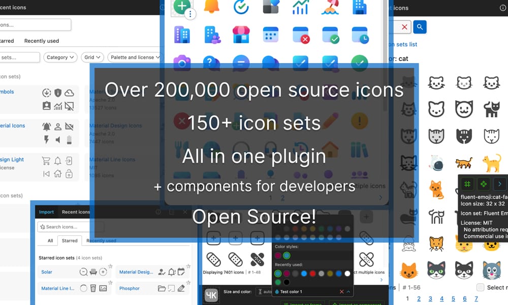Click the camera icon in the grid
The width and height of the screenshot is (508, 305).
pyautogui.click(x=182, y=63)
